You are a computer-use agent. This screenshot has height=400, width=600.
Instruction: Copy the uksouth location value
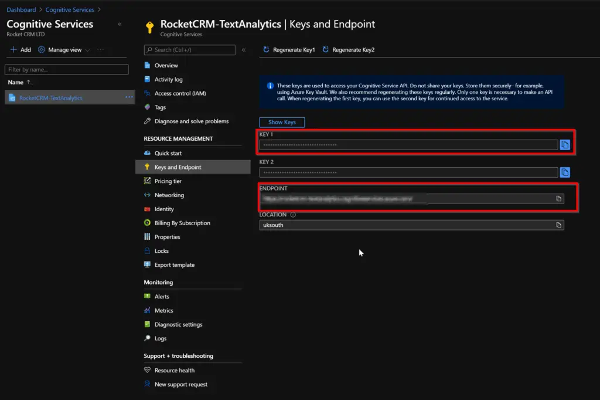click(558, 225)
